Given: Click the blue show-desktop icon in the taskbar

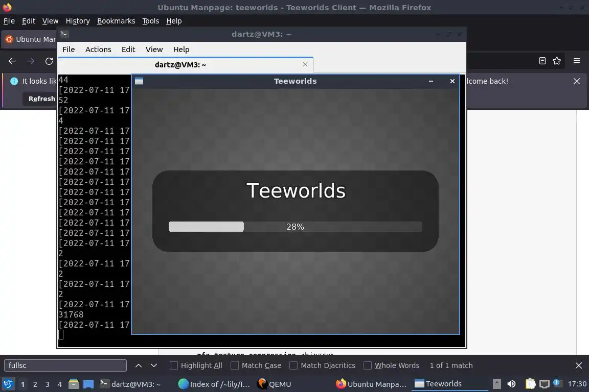Looking at the screenshot, I should [88, 384].
